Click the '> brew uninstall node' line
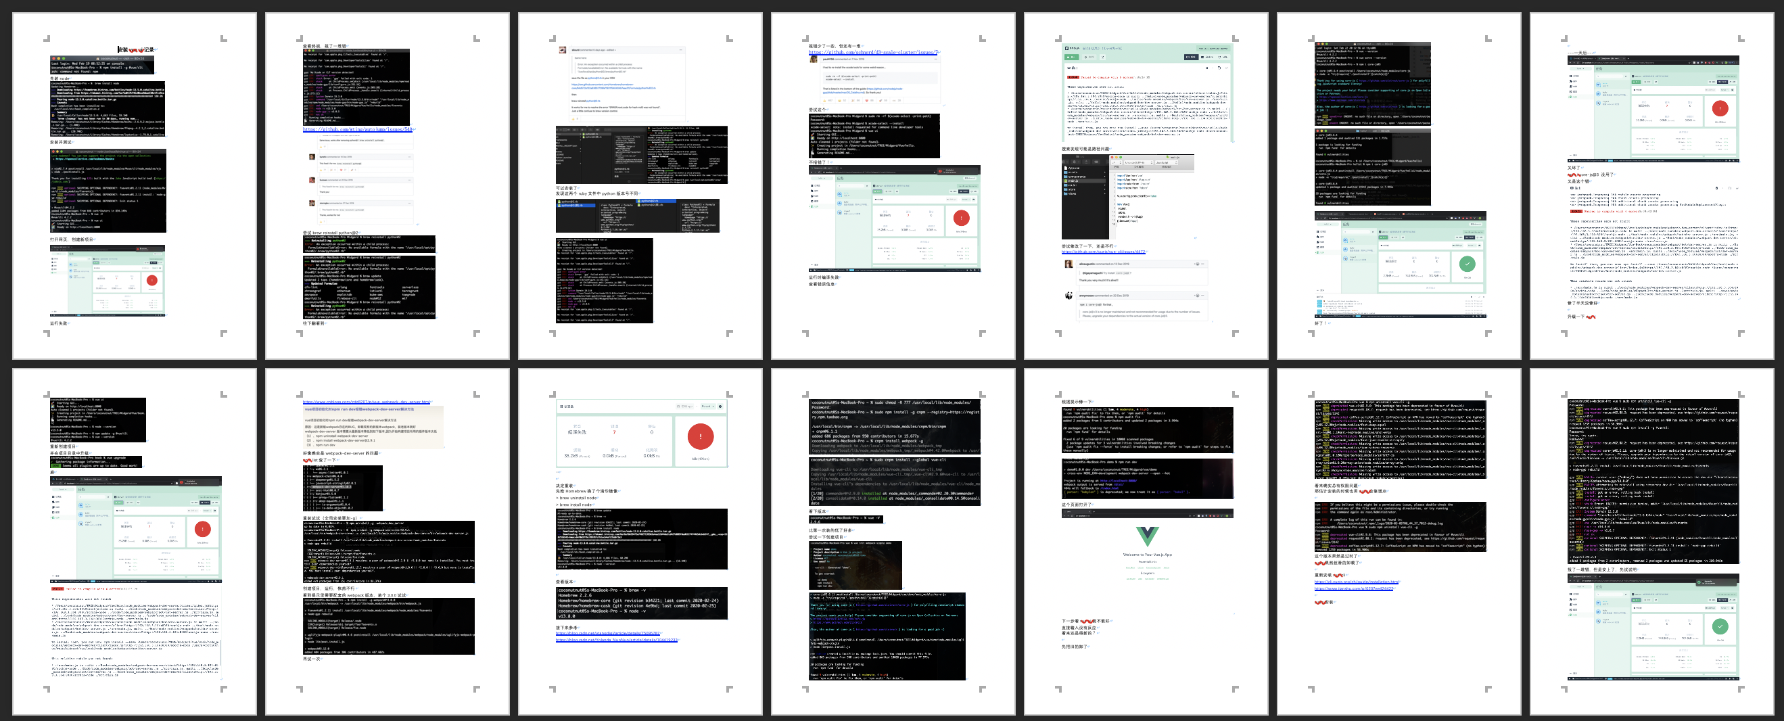This screenshot has width=1784, height=721. pos(576,498)
